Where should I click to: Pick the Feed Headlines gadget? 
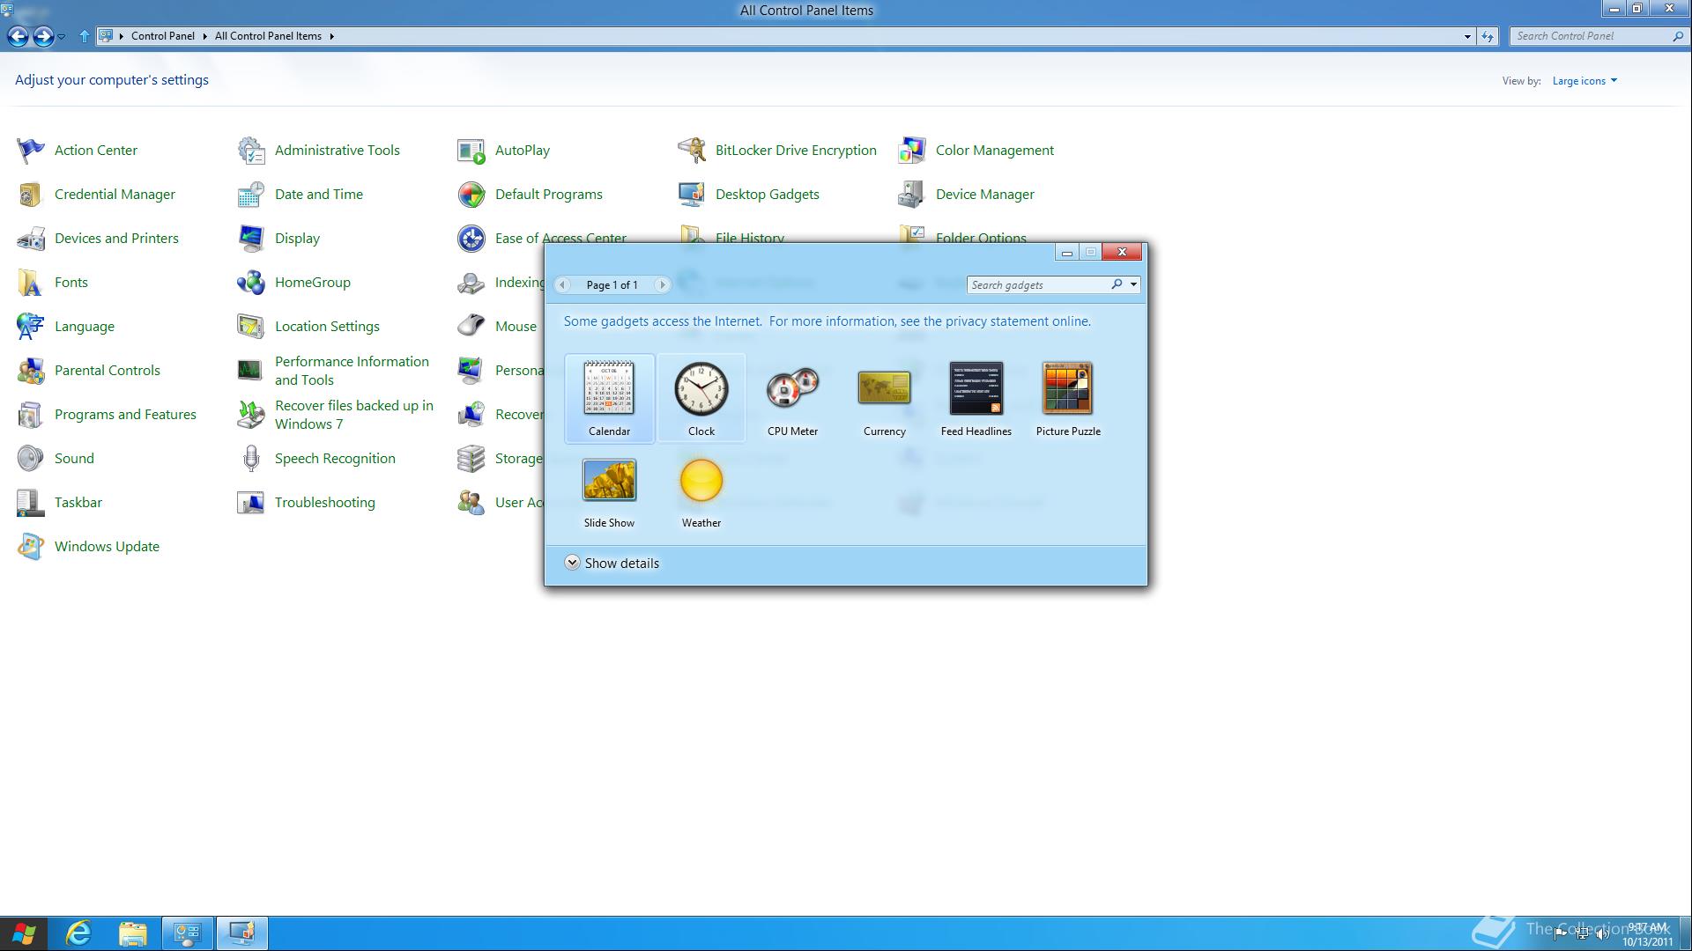pos(976,398)
